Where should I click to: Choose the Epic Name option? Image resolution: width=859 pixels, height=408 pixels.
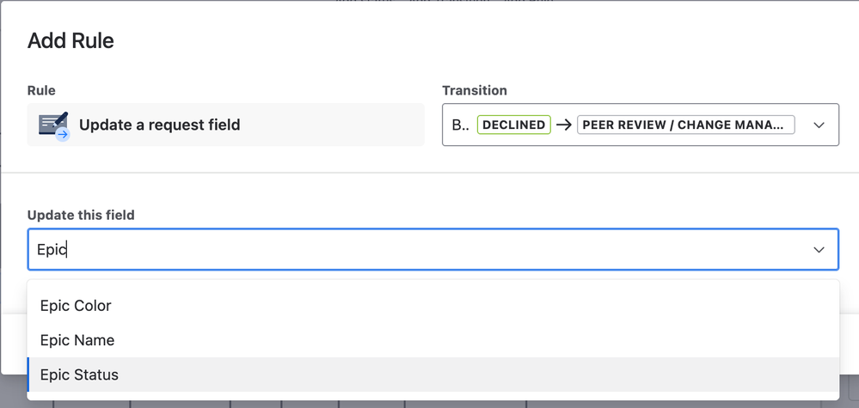coord(433,340)
